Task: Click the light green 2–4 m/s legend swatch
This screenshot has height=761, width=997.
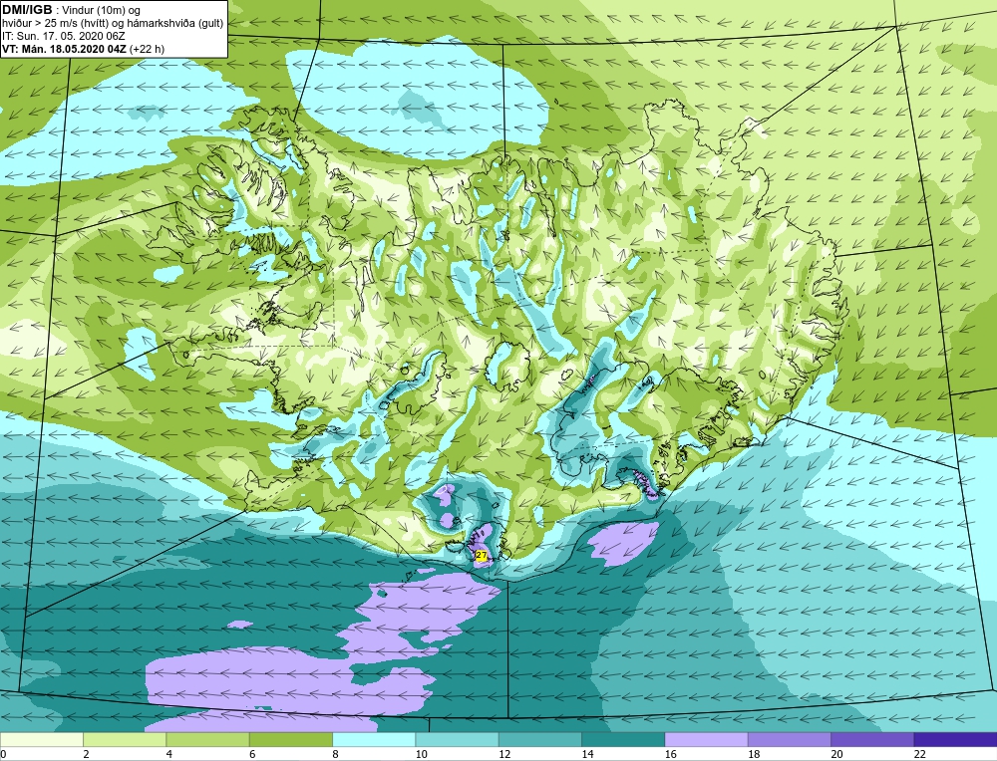Action: tap(125, 739)
